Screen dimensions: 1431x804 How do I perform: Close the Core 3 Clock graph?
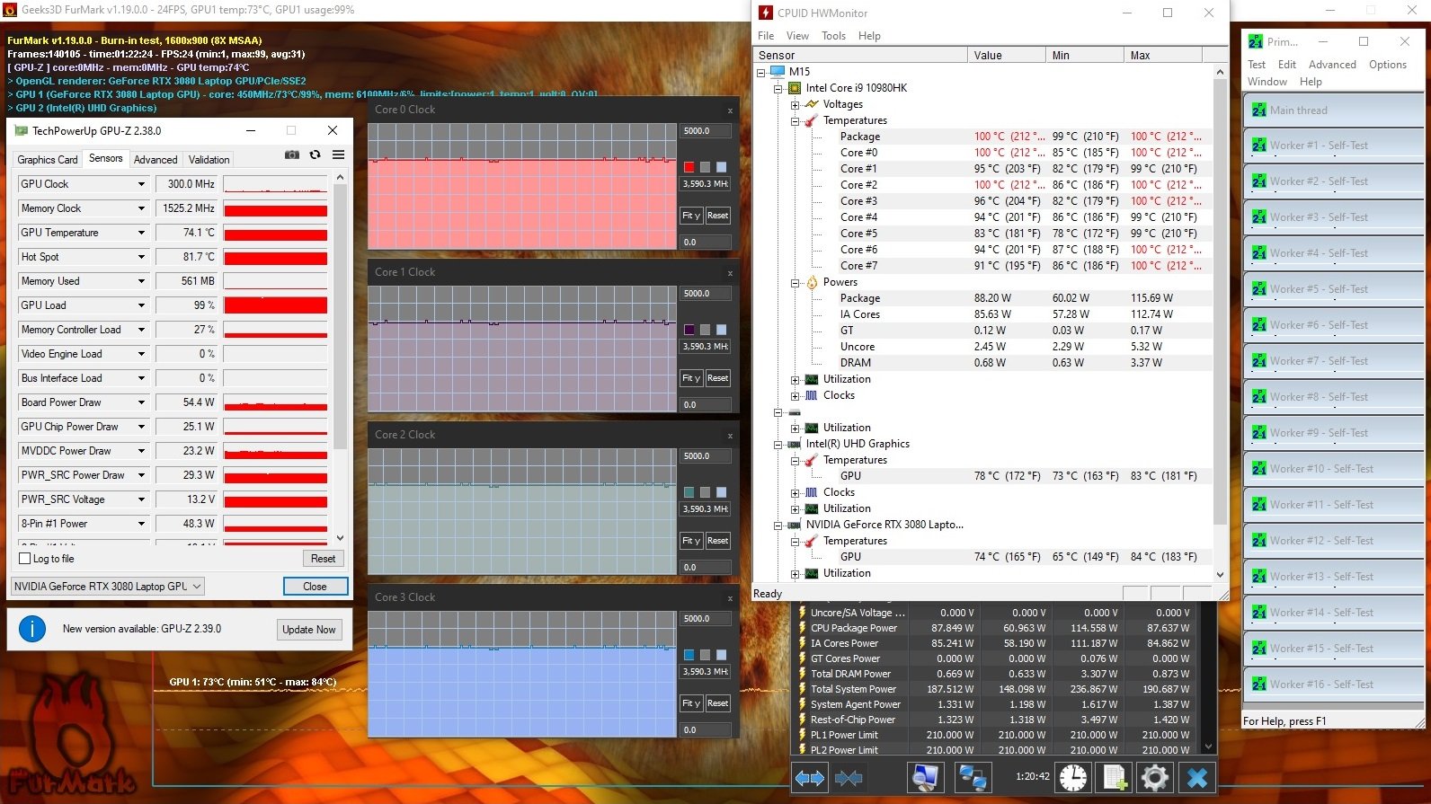(x=730, y=598)
